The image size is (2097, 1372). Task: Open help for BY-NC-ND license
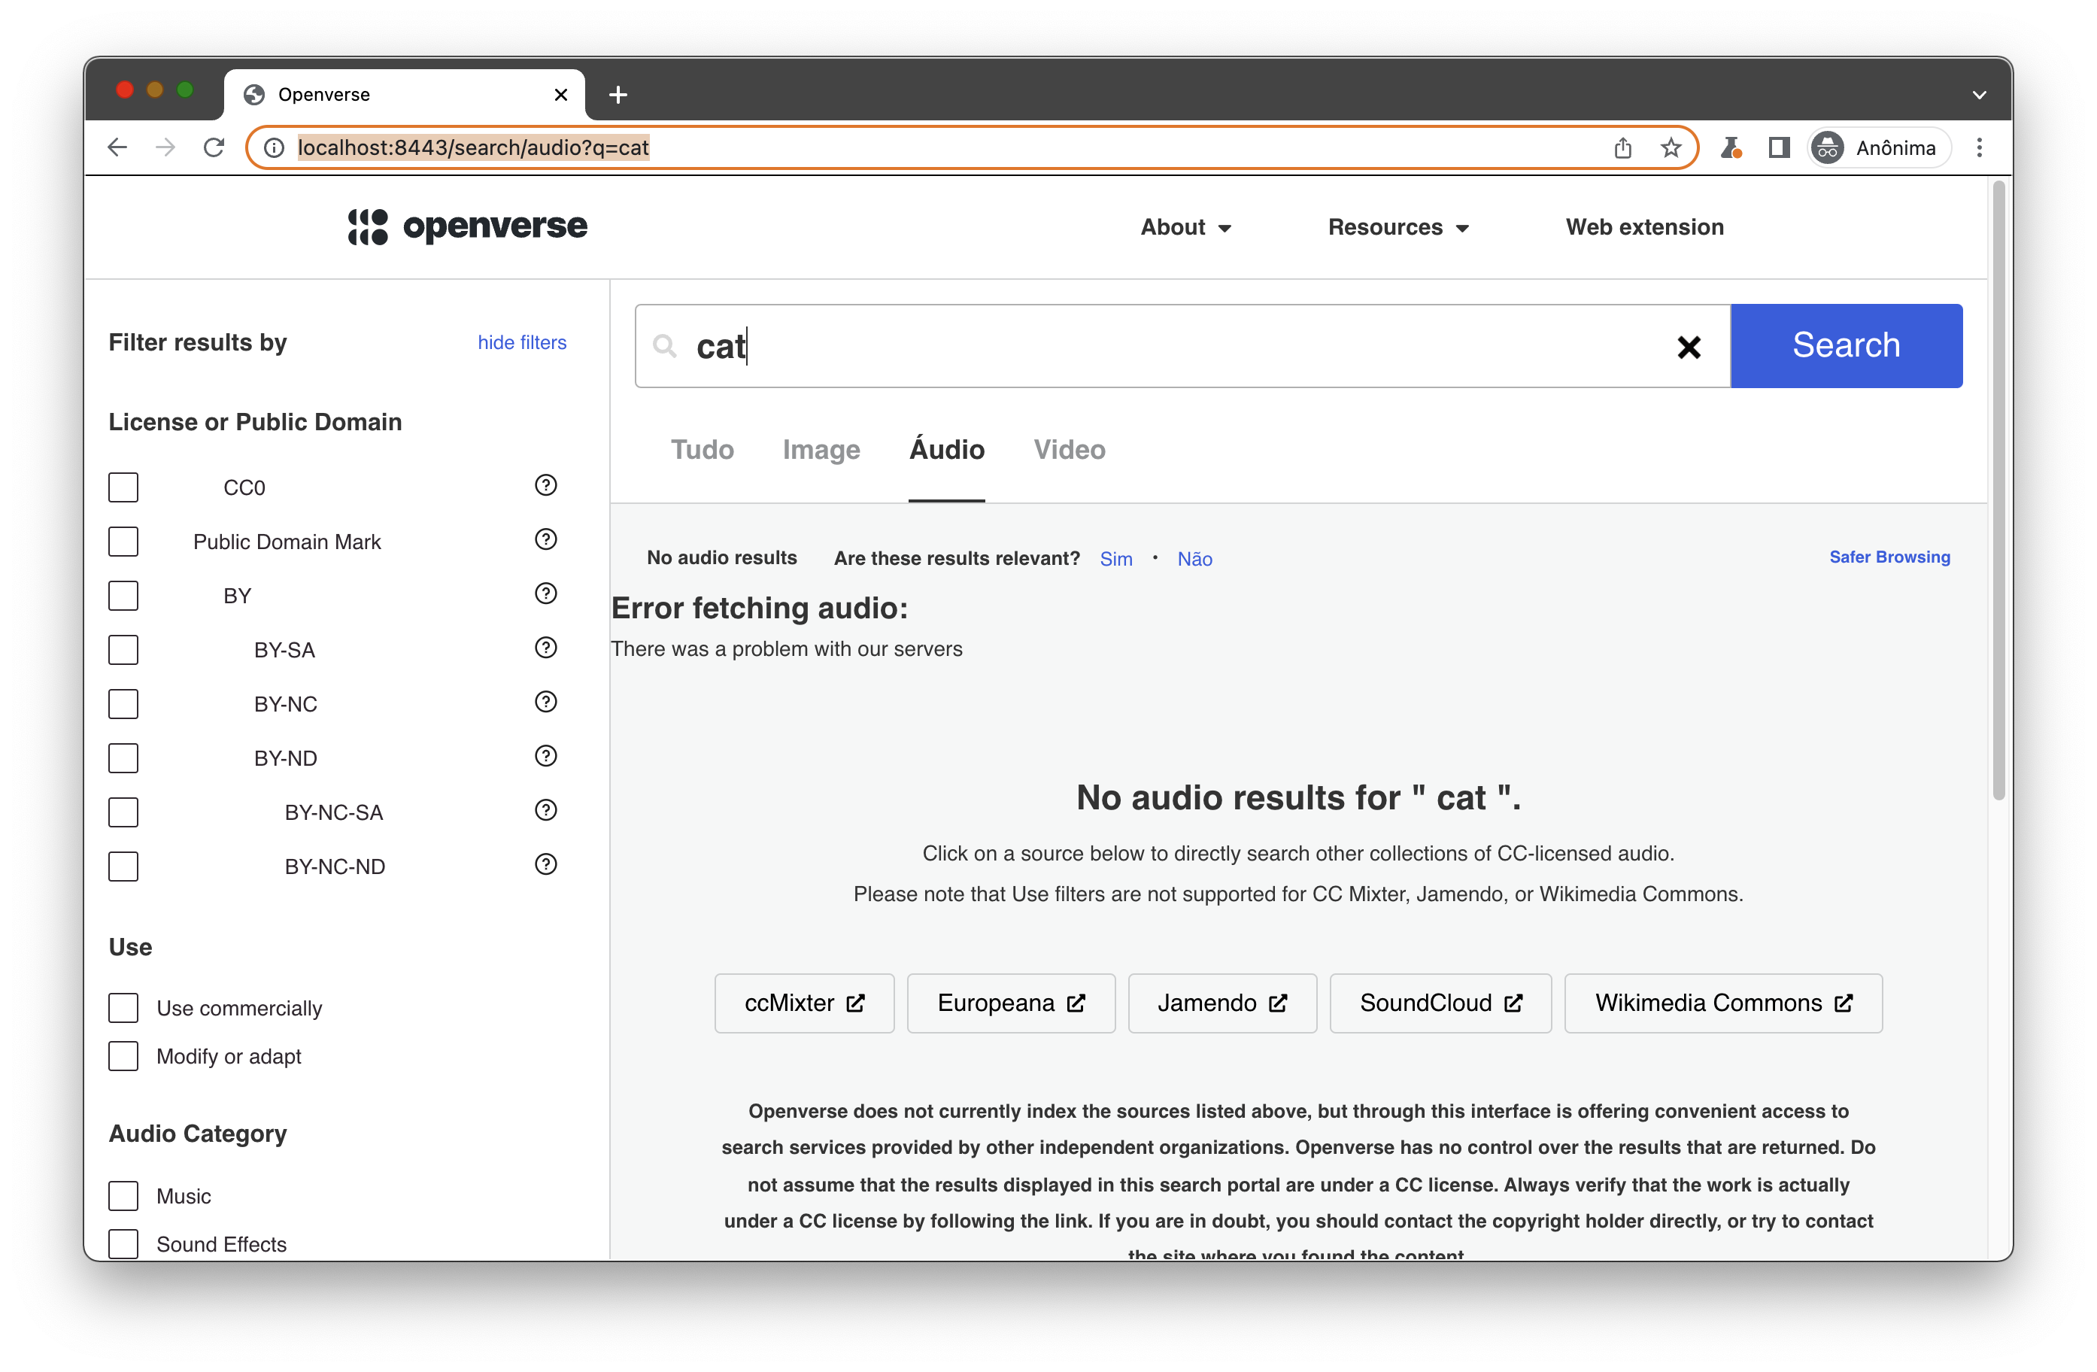(545, 864)
